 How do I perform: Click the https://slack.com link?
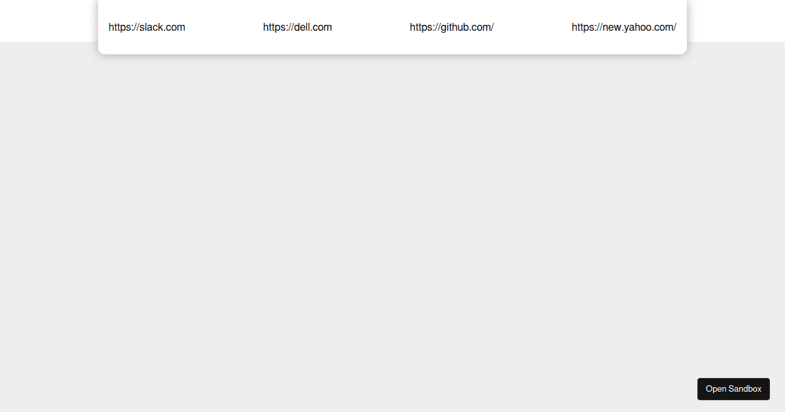(147, 27)
